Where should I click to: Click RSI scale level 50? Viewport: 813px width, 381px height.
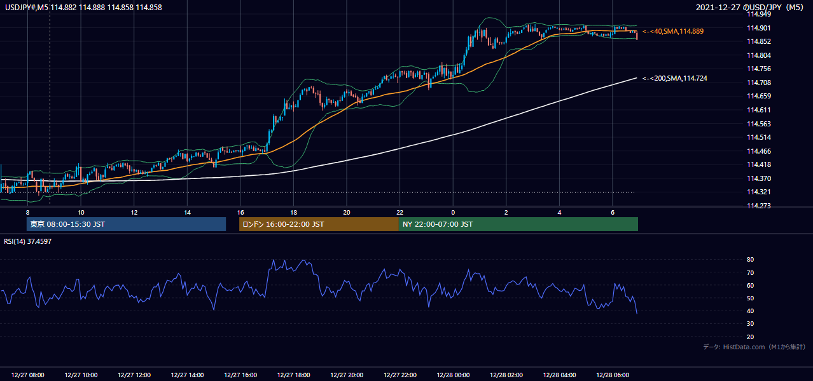[751, 298]
